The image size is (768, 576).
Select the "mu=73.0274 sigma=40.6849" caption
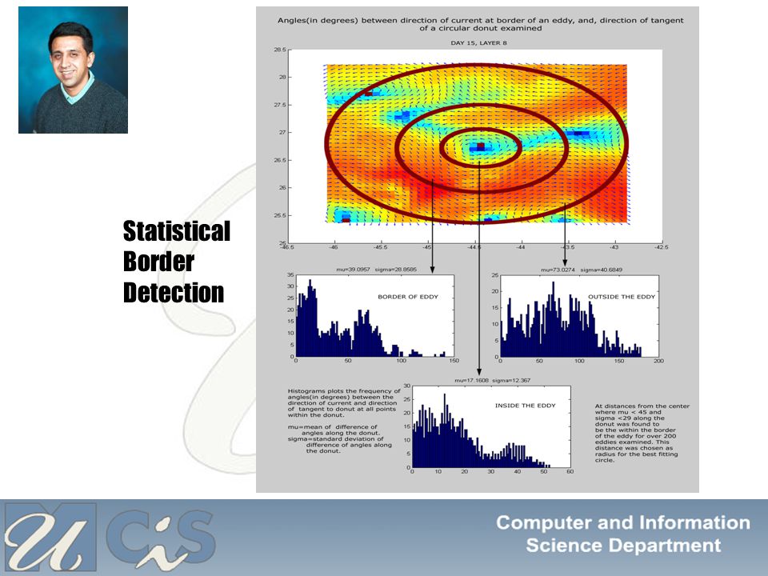coord(582,270)
